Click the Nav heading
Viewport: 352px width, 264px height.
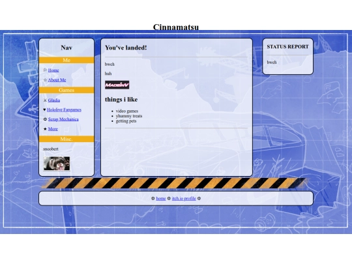[66, 48]
